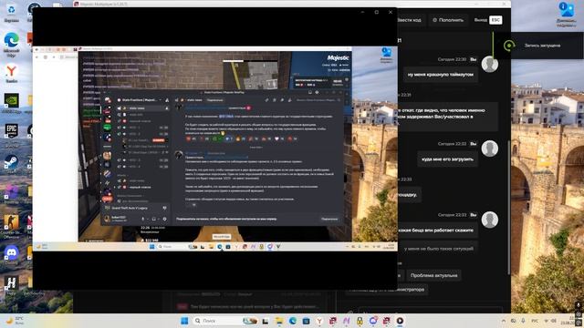Open File Explorer from the taskbar
Screen dimensions: 584x328
tap(279, 321)
